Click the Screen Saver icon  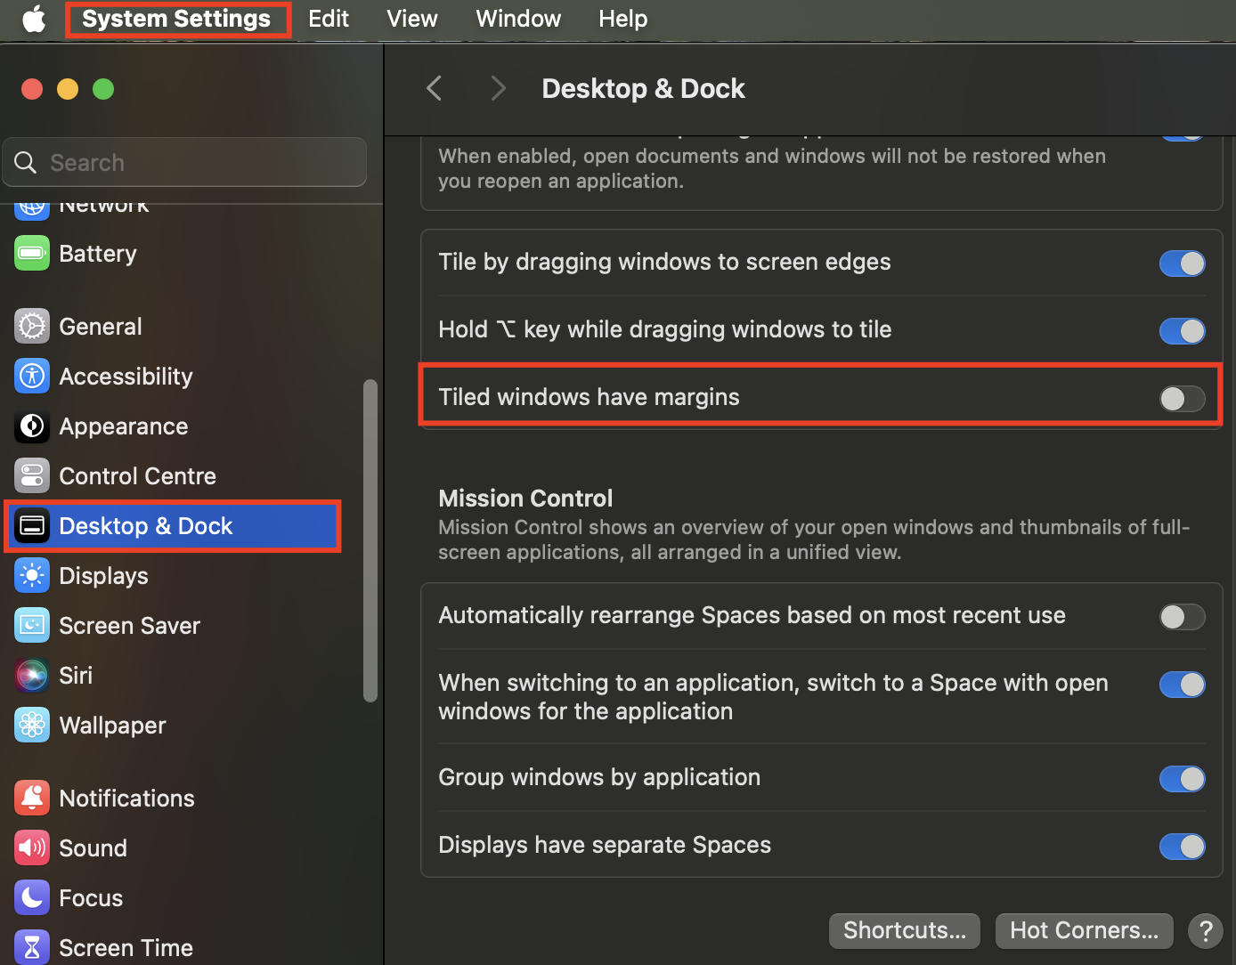32,626
